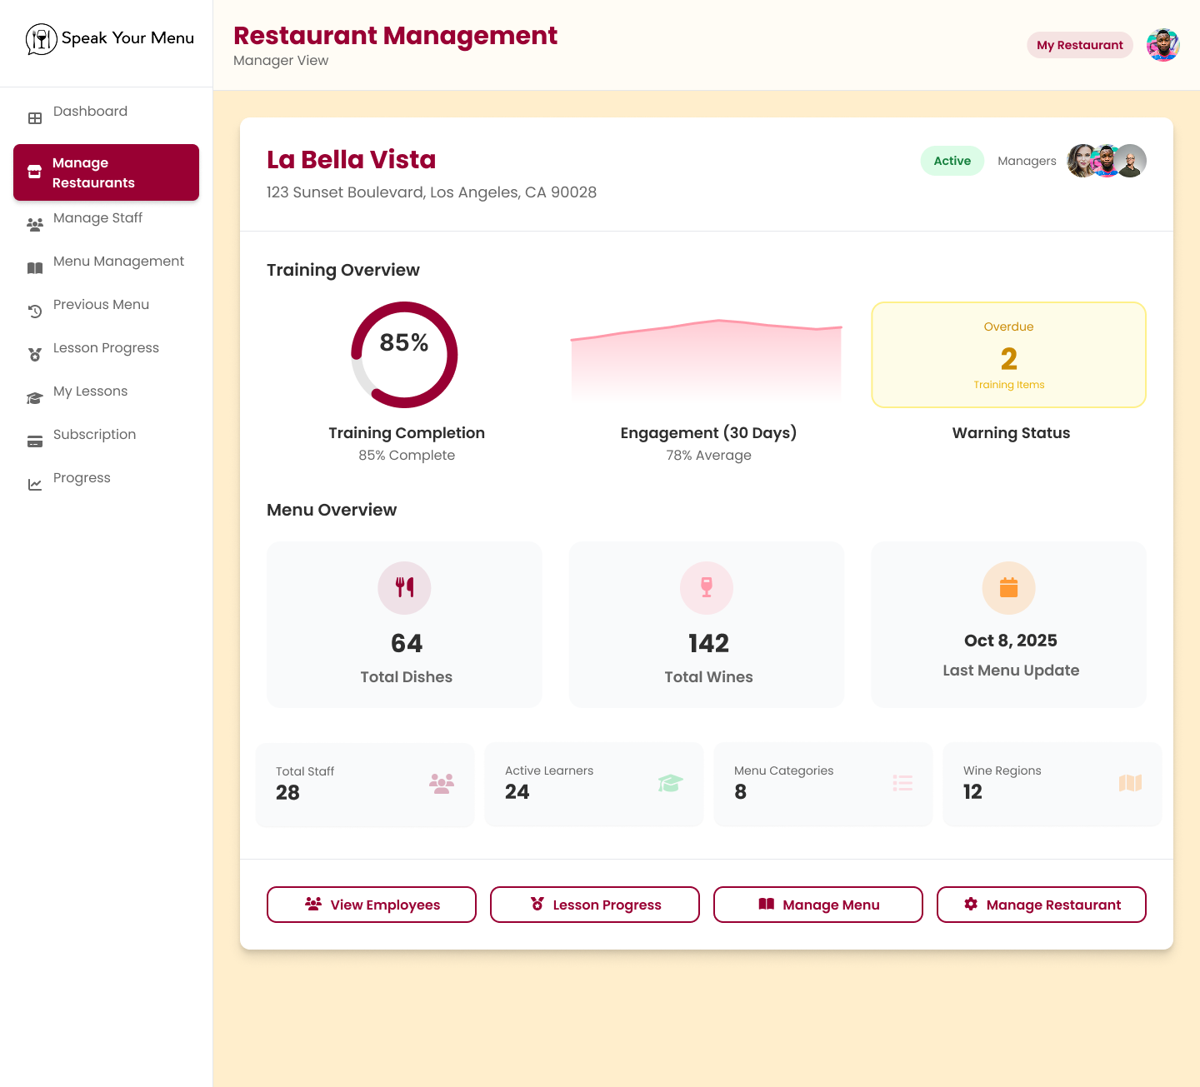The image size is (1200, 1087).
Task: Click the Wine Regions map icon
Action: click(x=1130, y=783)
